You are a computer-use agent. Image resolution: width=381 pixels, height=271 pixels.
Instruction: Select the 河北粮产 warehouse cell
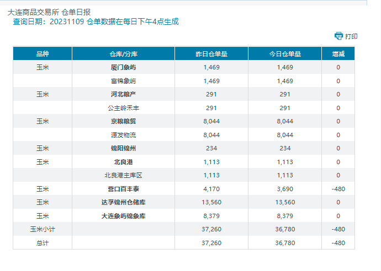(124, 94)
